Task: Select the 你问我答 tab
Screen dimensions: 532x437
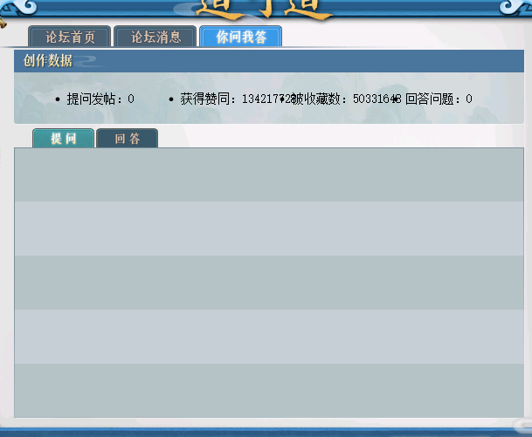Action: (x=240, y=37)
